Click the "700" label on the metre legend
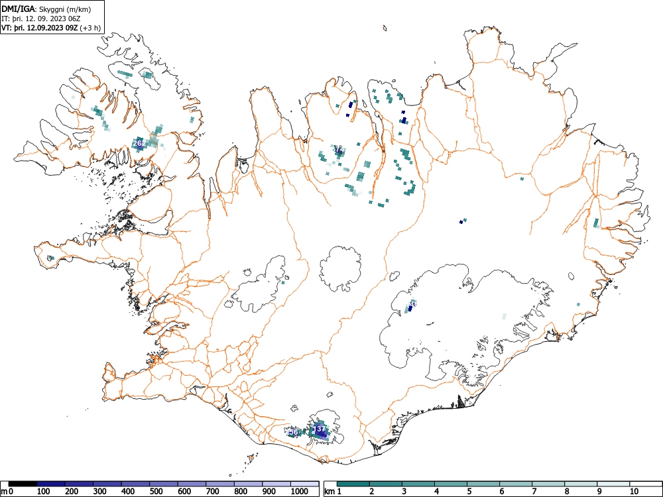The image size is (663, 497). [x=213, y=492]
